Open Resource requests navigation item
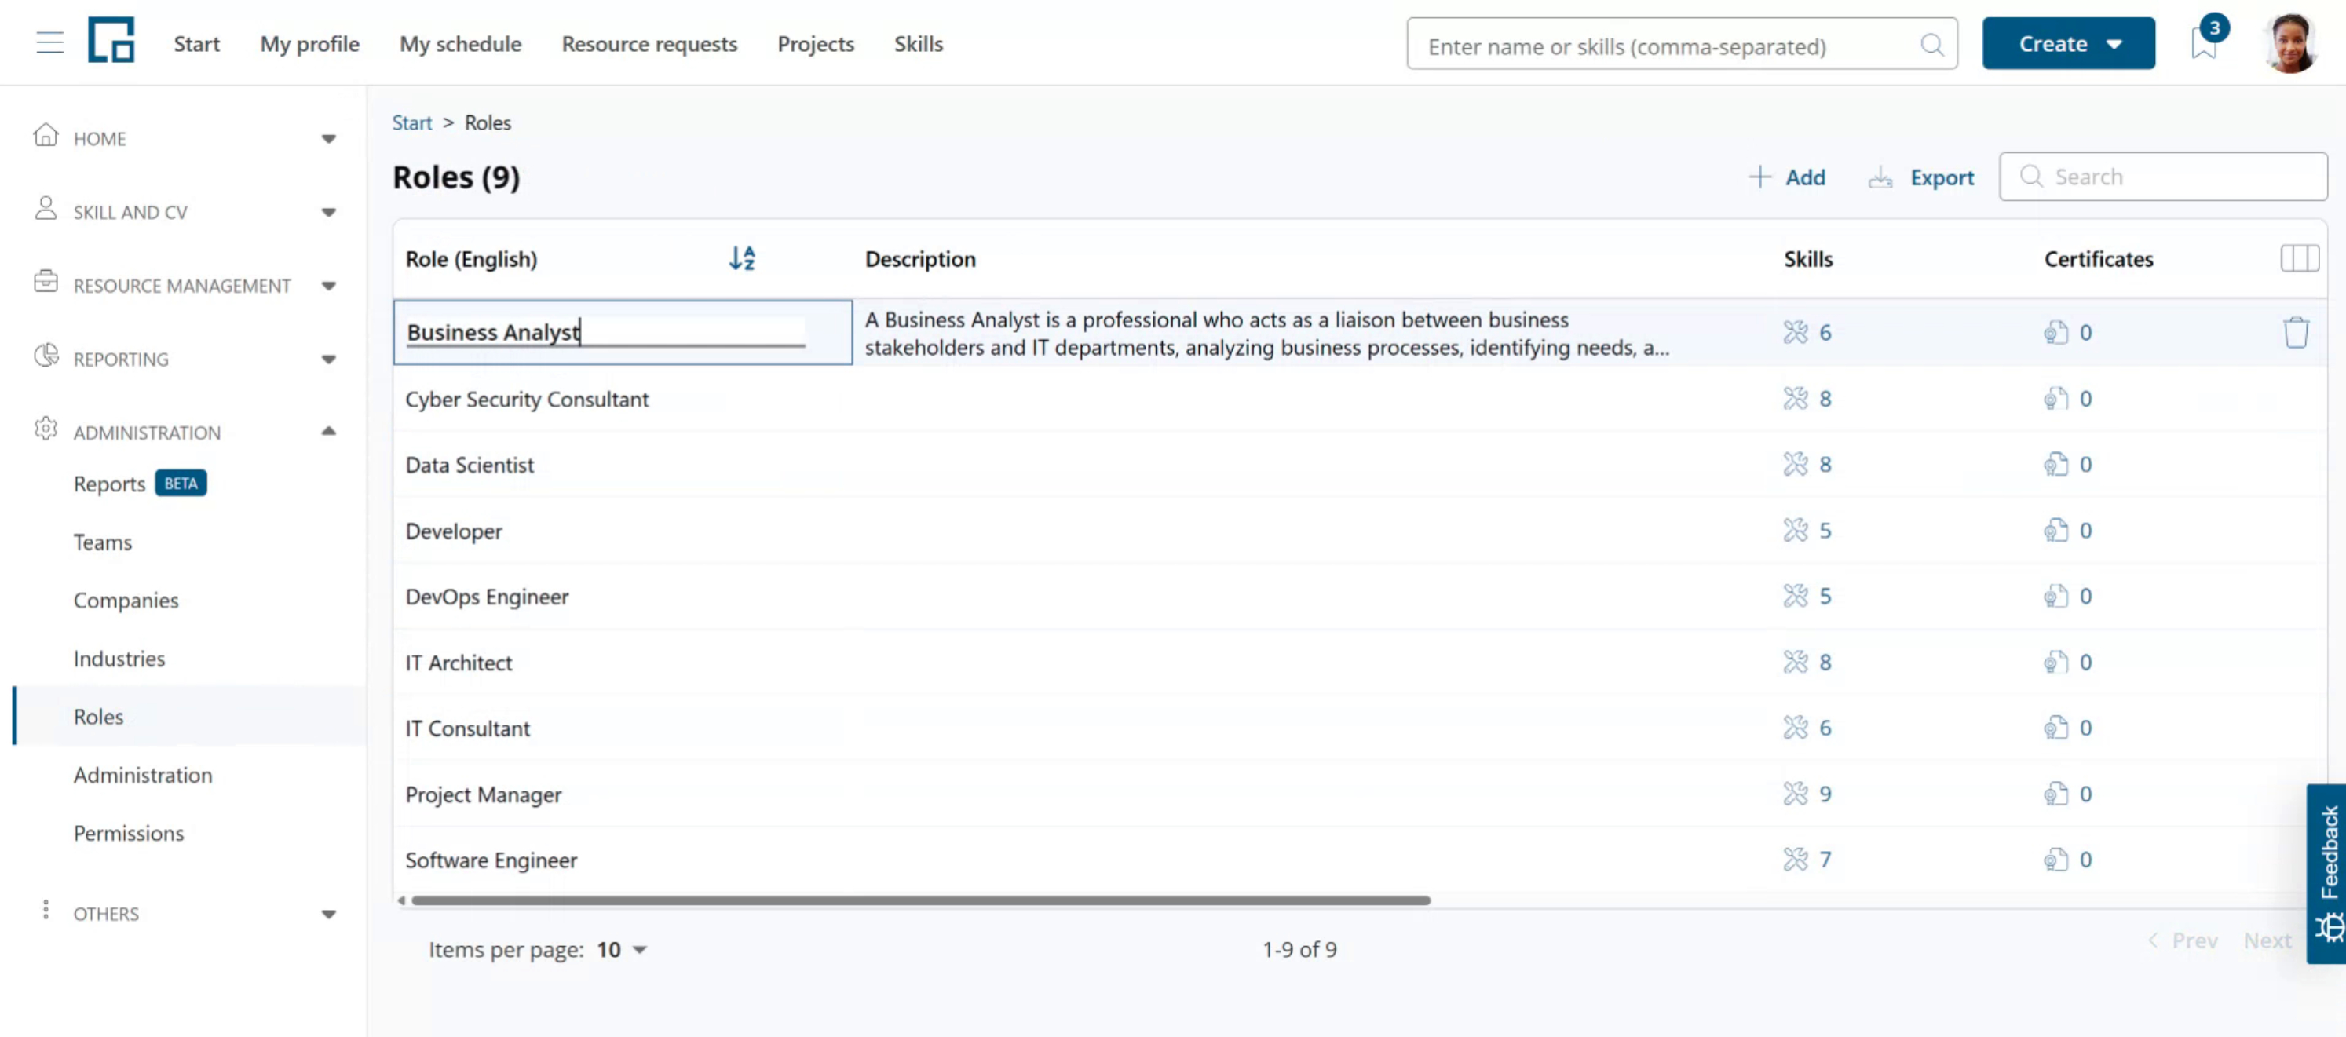Viewport: 2346px width, 1037px height. (x=649, y=44)
